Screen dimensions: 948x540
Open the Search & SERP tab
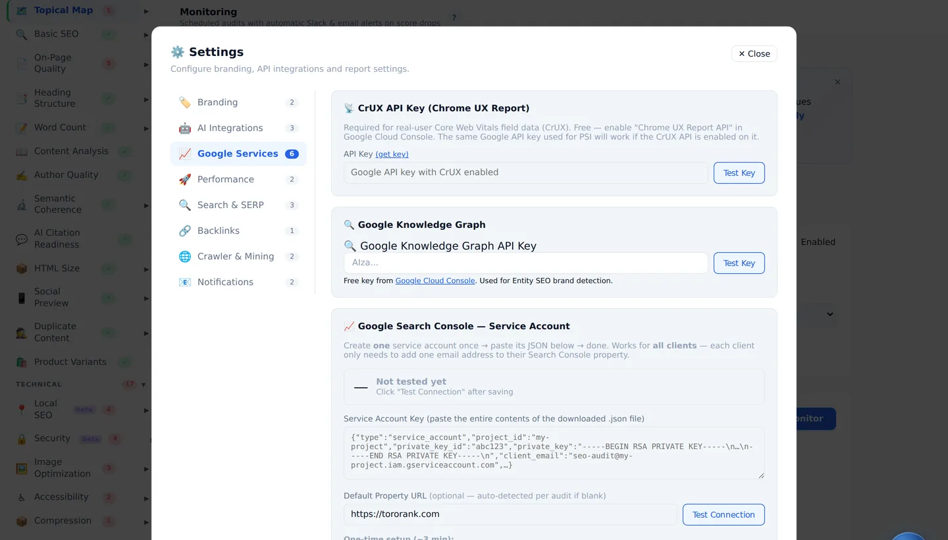238,205
